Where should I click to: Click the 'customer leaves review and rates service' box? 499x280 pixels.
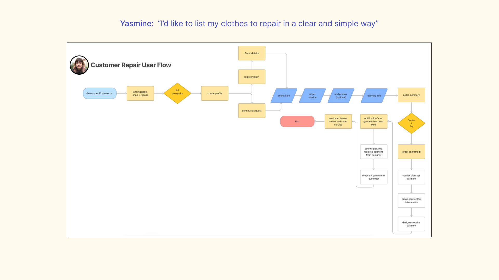[338, 121]
